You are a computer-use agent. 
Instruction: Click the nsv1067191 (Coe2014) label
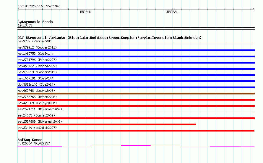35,78
